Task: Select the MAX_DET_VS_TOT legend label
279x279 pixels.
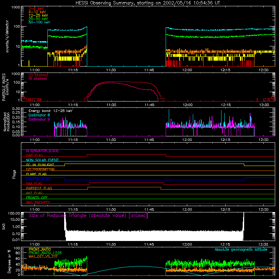Action: click(43, 256)
